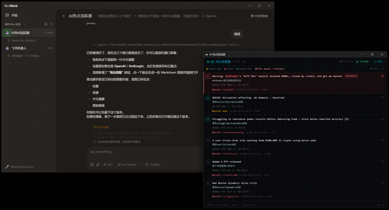Open external link for DNSSEC disruption item
The image size is (389, 210).
pos(382,97)
